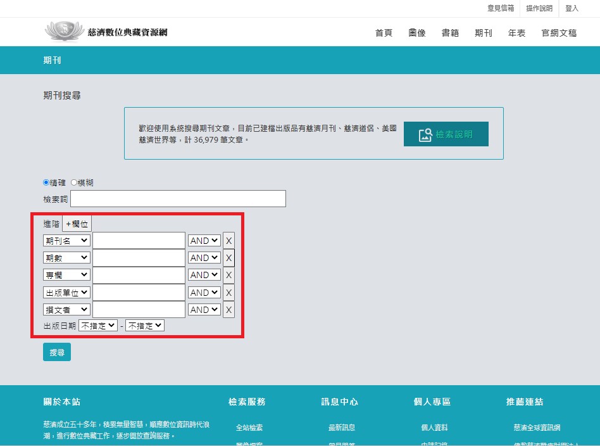
Task: Click the Tzu Chi site logo
Action: [106, 32]
